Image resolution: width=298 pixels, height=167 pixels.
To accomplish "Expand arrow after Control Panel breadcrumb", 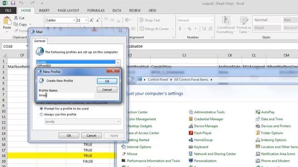I will coord(171,80).
